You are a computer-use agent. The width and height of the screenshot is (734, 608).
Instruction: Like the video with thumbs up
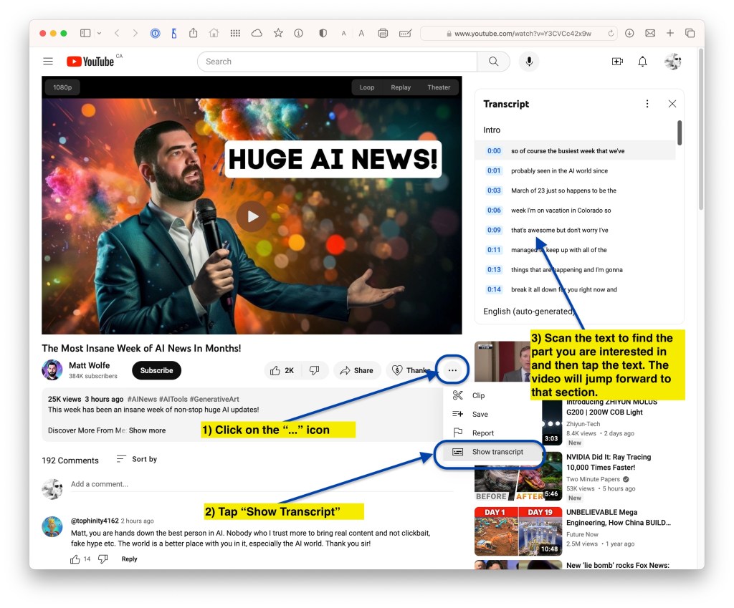coord(282,370)
